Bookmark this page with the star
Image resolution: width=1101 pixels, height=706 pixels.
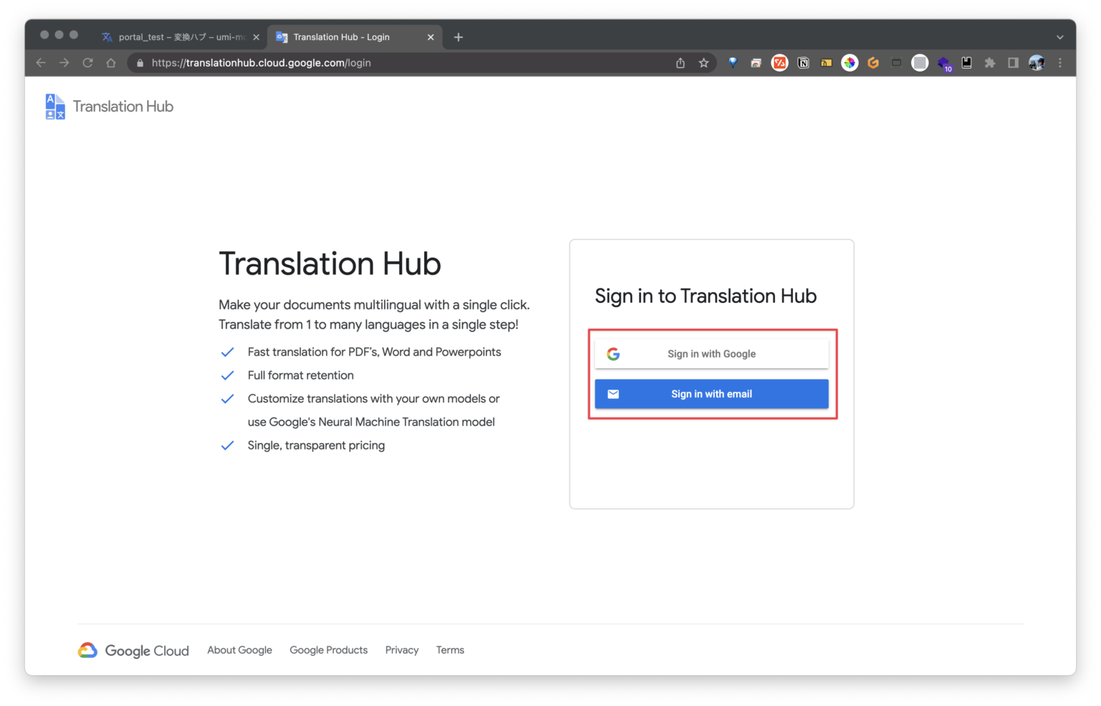[x=703, y=62]
